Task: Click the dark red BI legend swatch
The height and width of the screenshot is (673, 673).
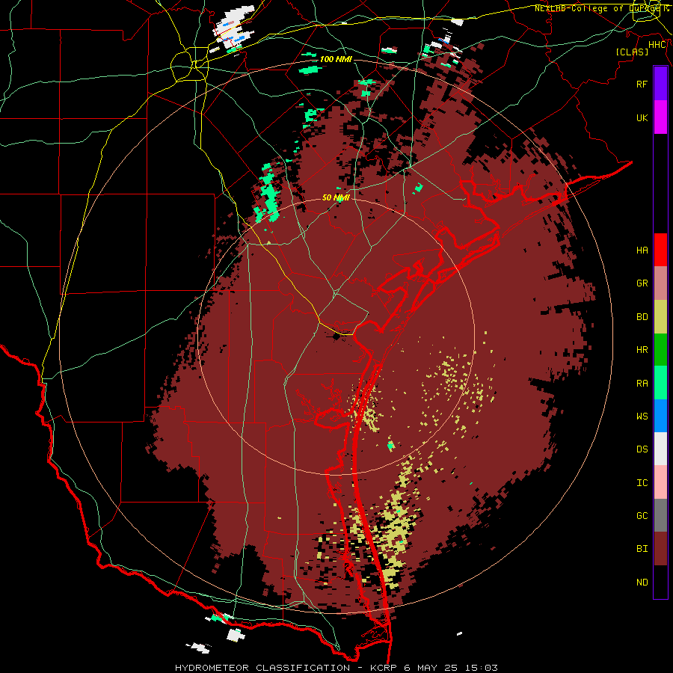Action: [660, 549]
